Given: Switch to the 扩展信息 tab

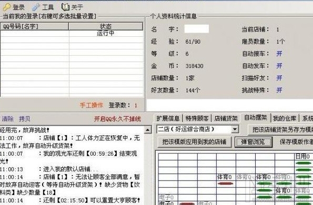Looking at the screenshot, I should (168, 118).
